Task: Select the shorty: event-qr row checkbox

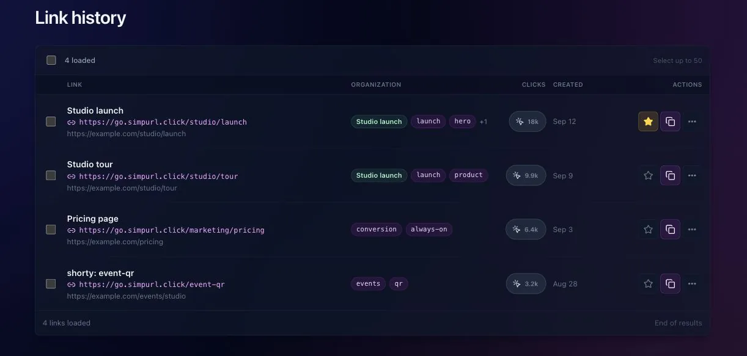Action: [x=51, y=284]
